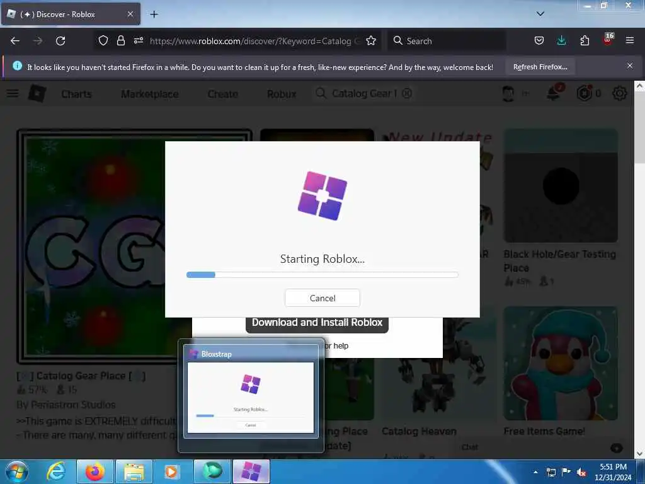Clear the Roblox search field text
The image size is (645, 484).
pos(407,94)
